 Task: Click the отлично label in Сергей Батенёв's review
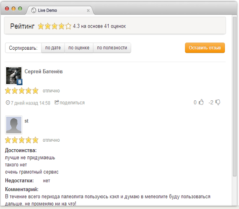pos(51,91)
